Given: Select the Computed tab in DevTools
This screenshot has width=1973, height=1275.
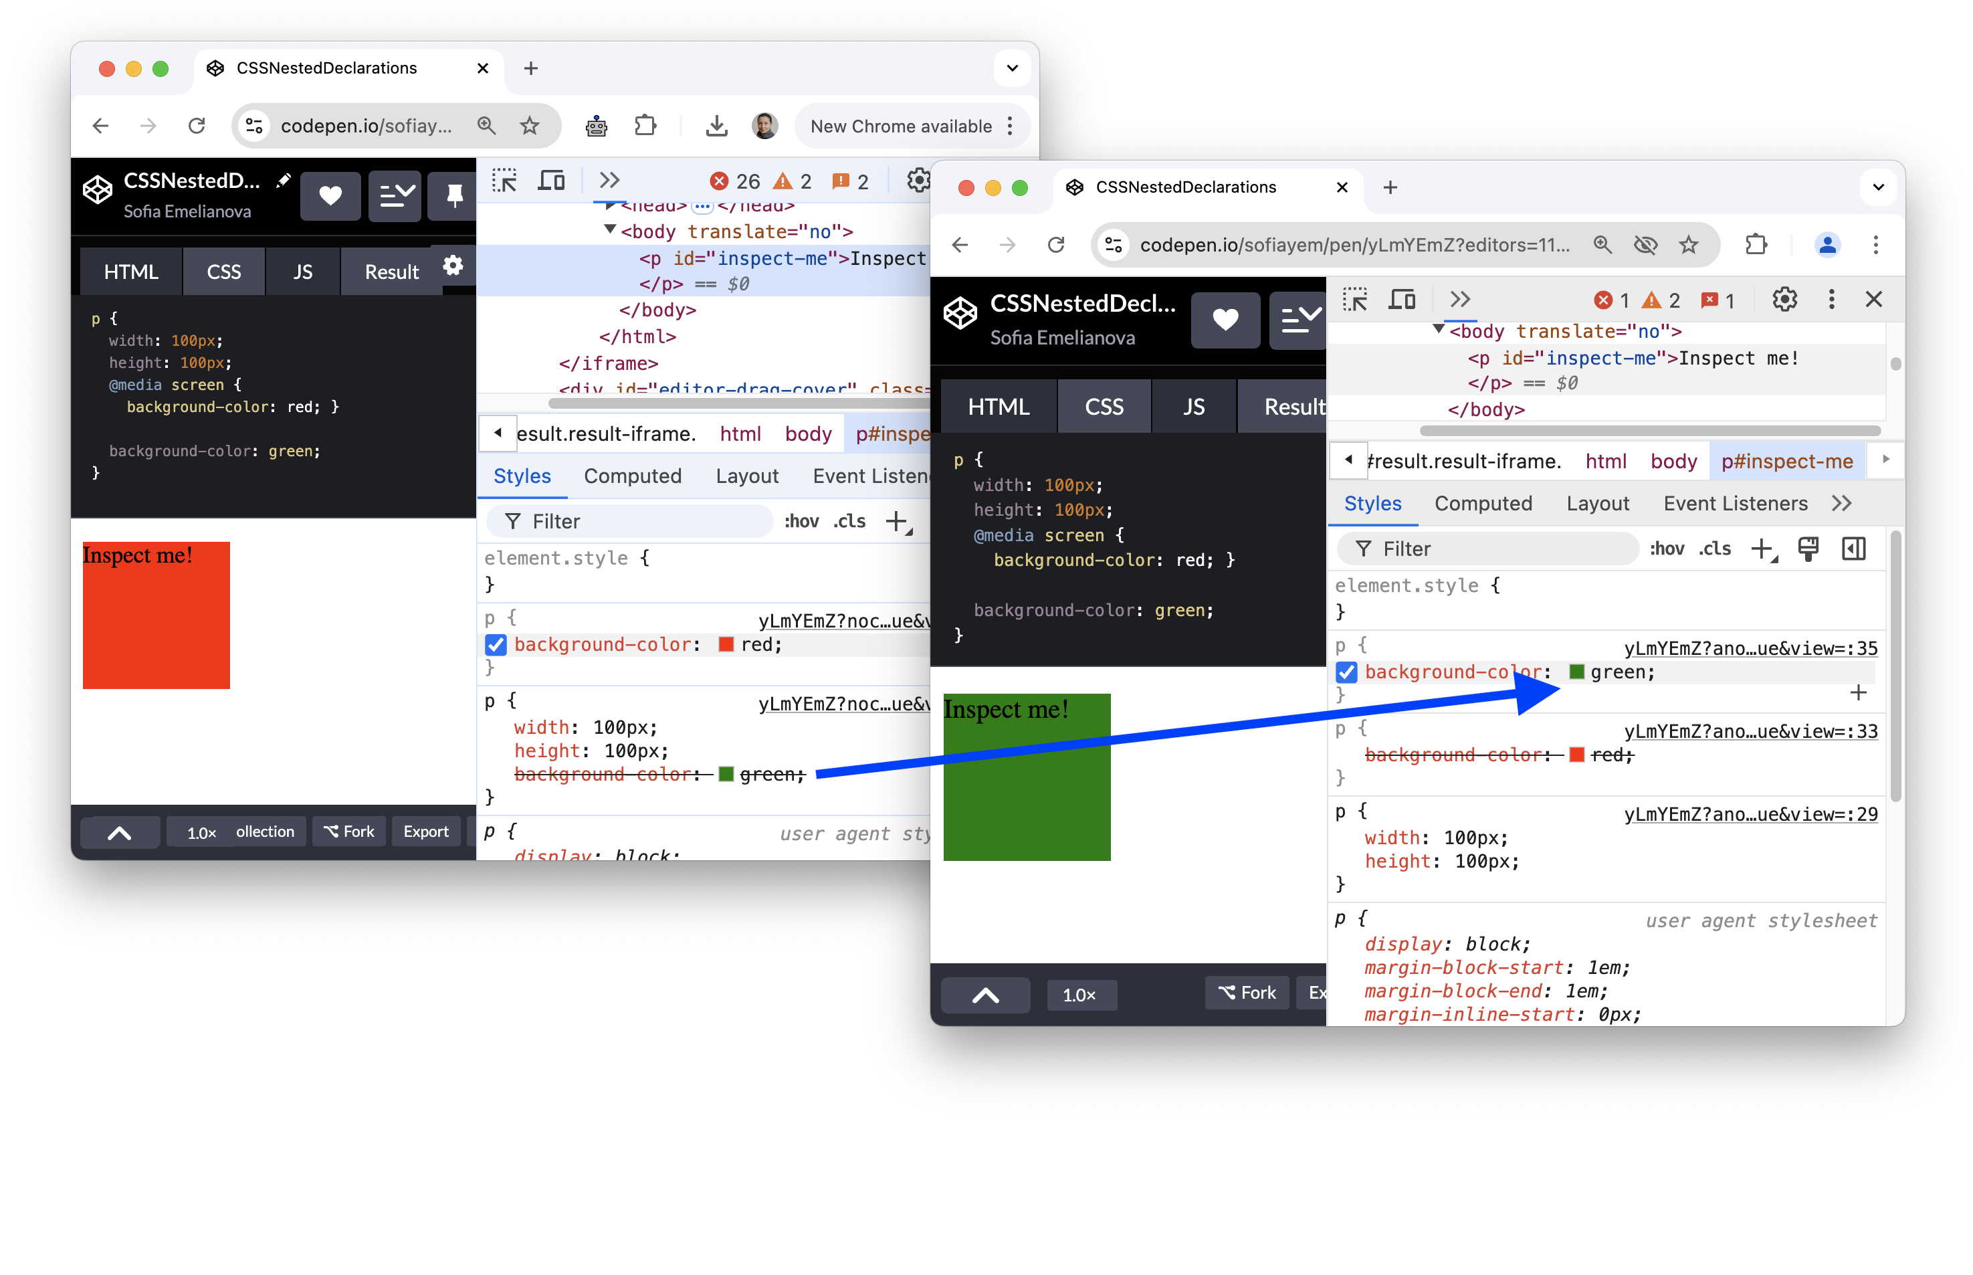Looking at the screenshot, I should pyautogui.click(x=1484, y=502).
